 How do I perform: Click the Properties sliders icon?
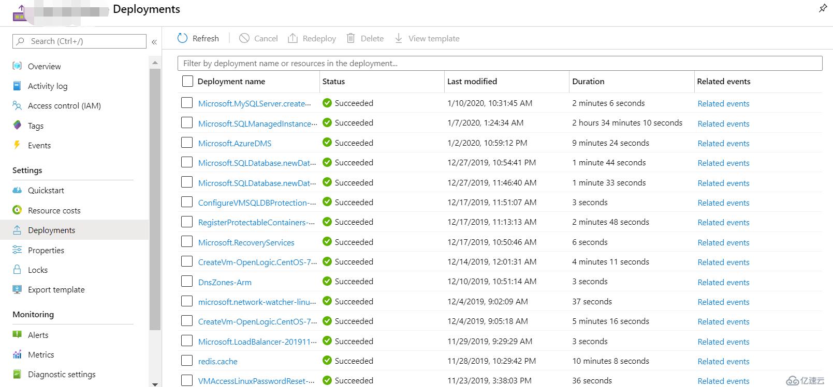(x=17, y=250)
